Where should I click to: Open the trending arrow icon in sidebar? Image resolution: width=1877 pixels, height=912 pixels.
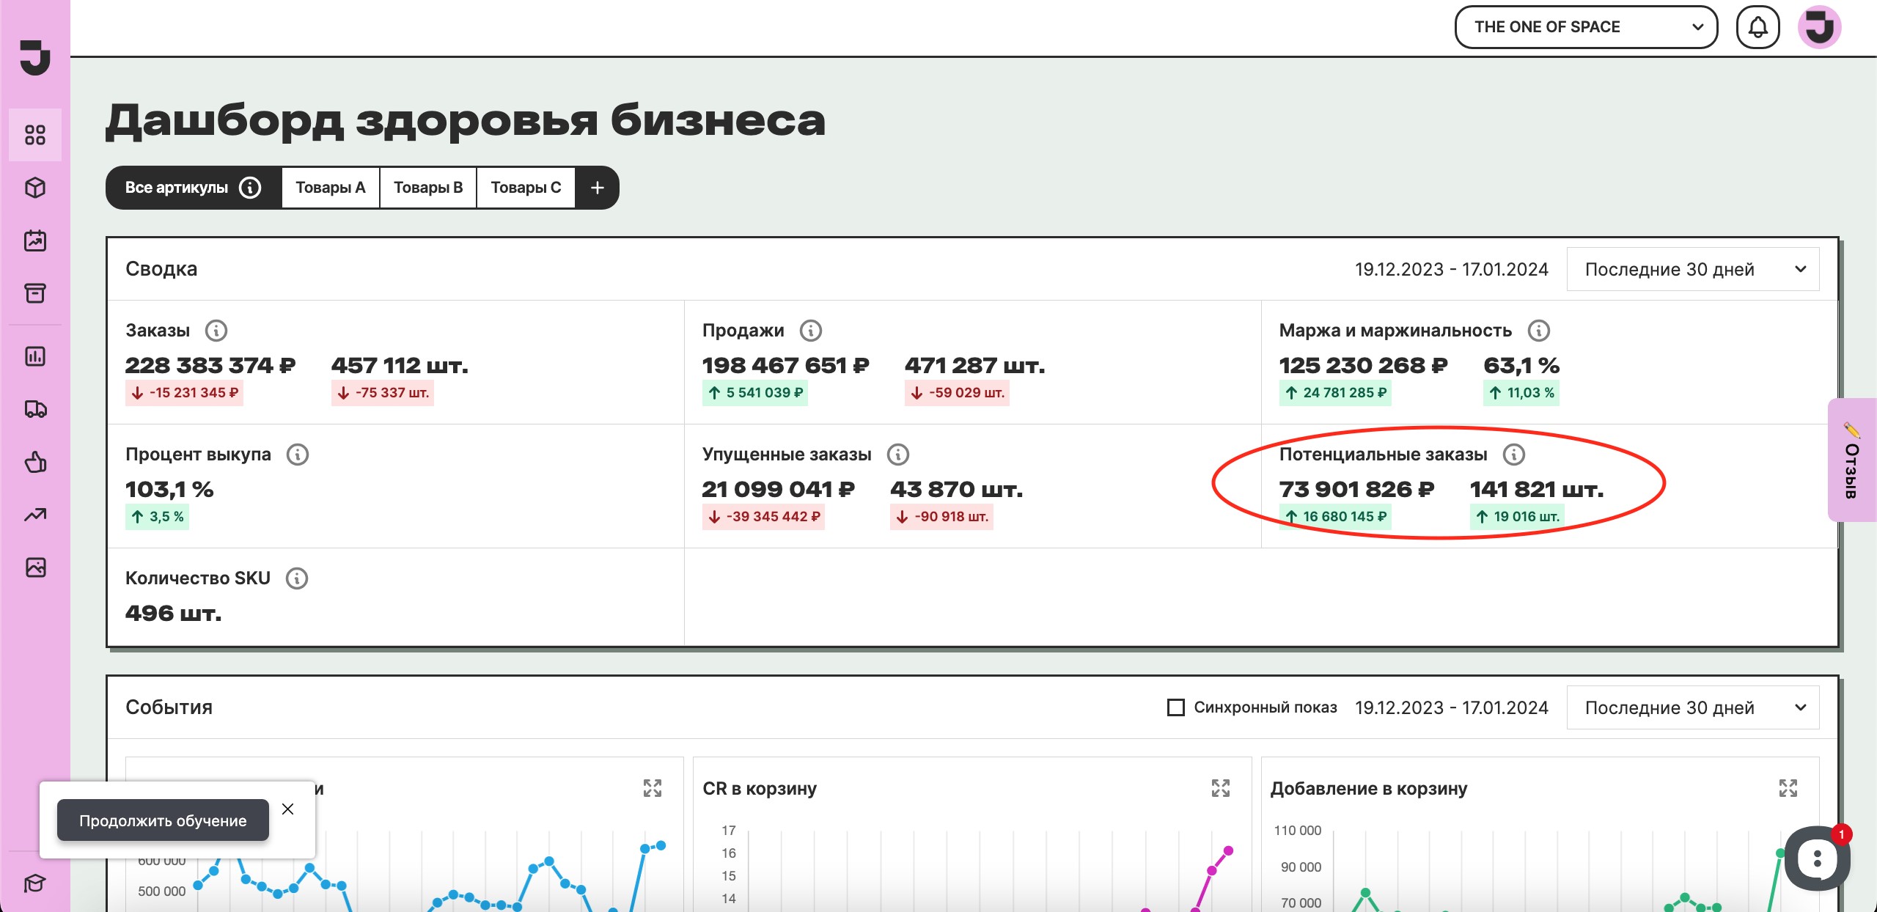click(35, 515)
